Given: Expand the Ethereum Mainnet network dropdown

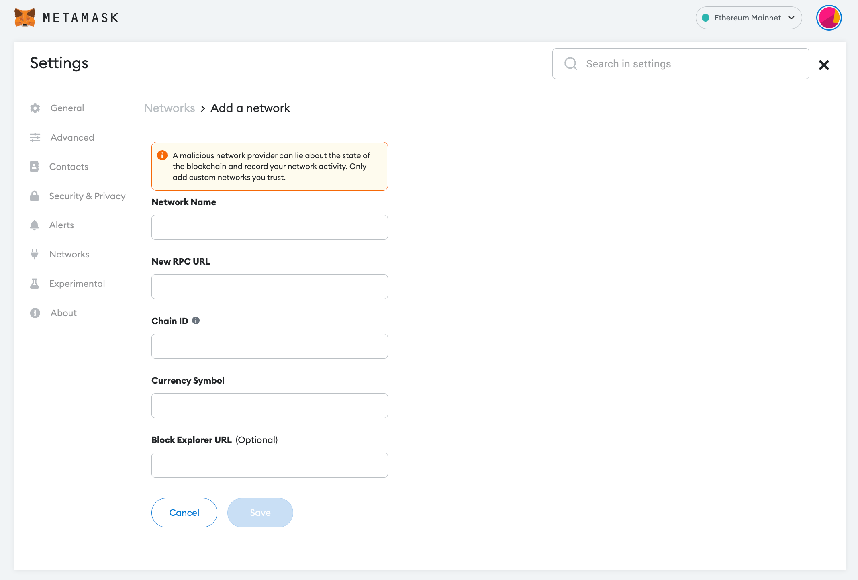Looking at the screenshot, I should point(749,18).
